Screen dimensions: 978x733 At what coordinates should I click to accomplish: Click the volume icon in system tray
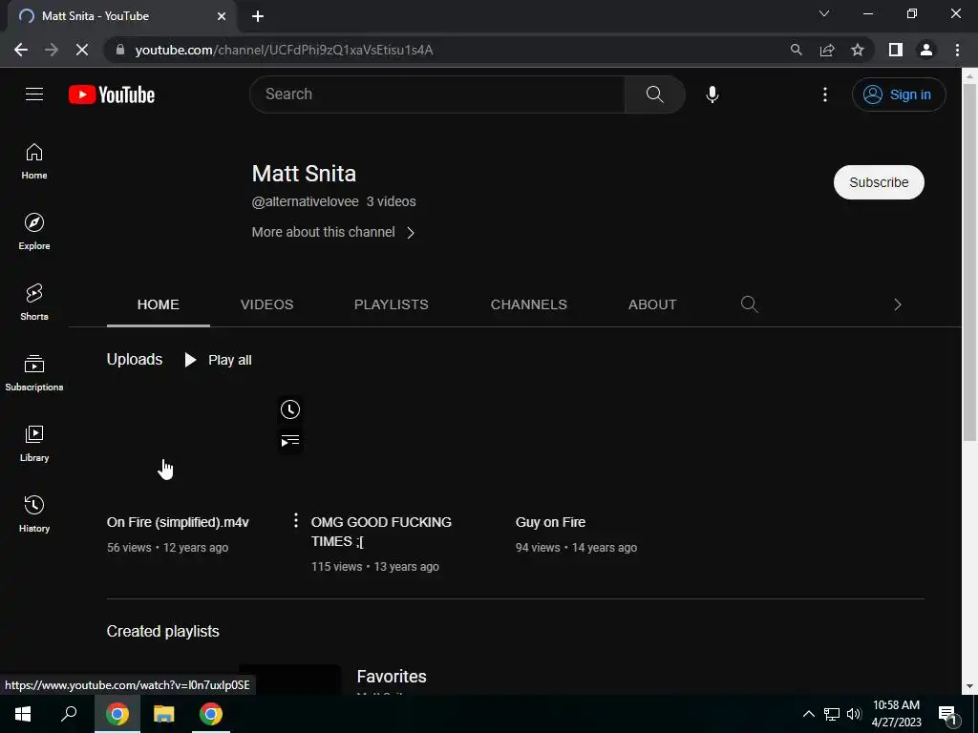(854, 714)
